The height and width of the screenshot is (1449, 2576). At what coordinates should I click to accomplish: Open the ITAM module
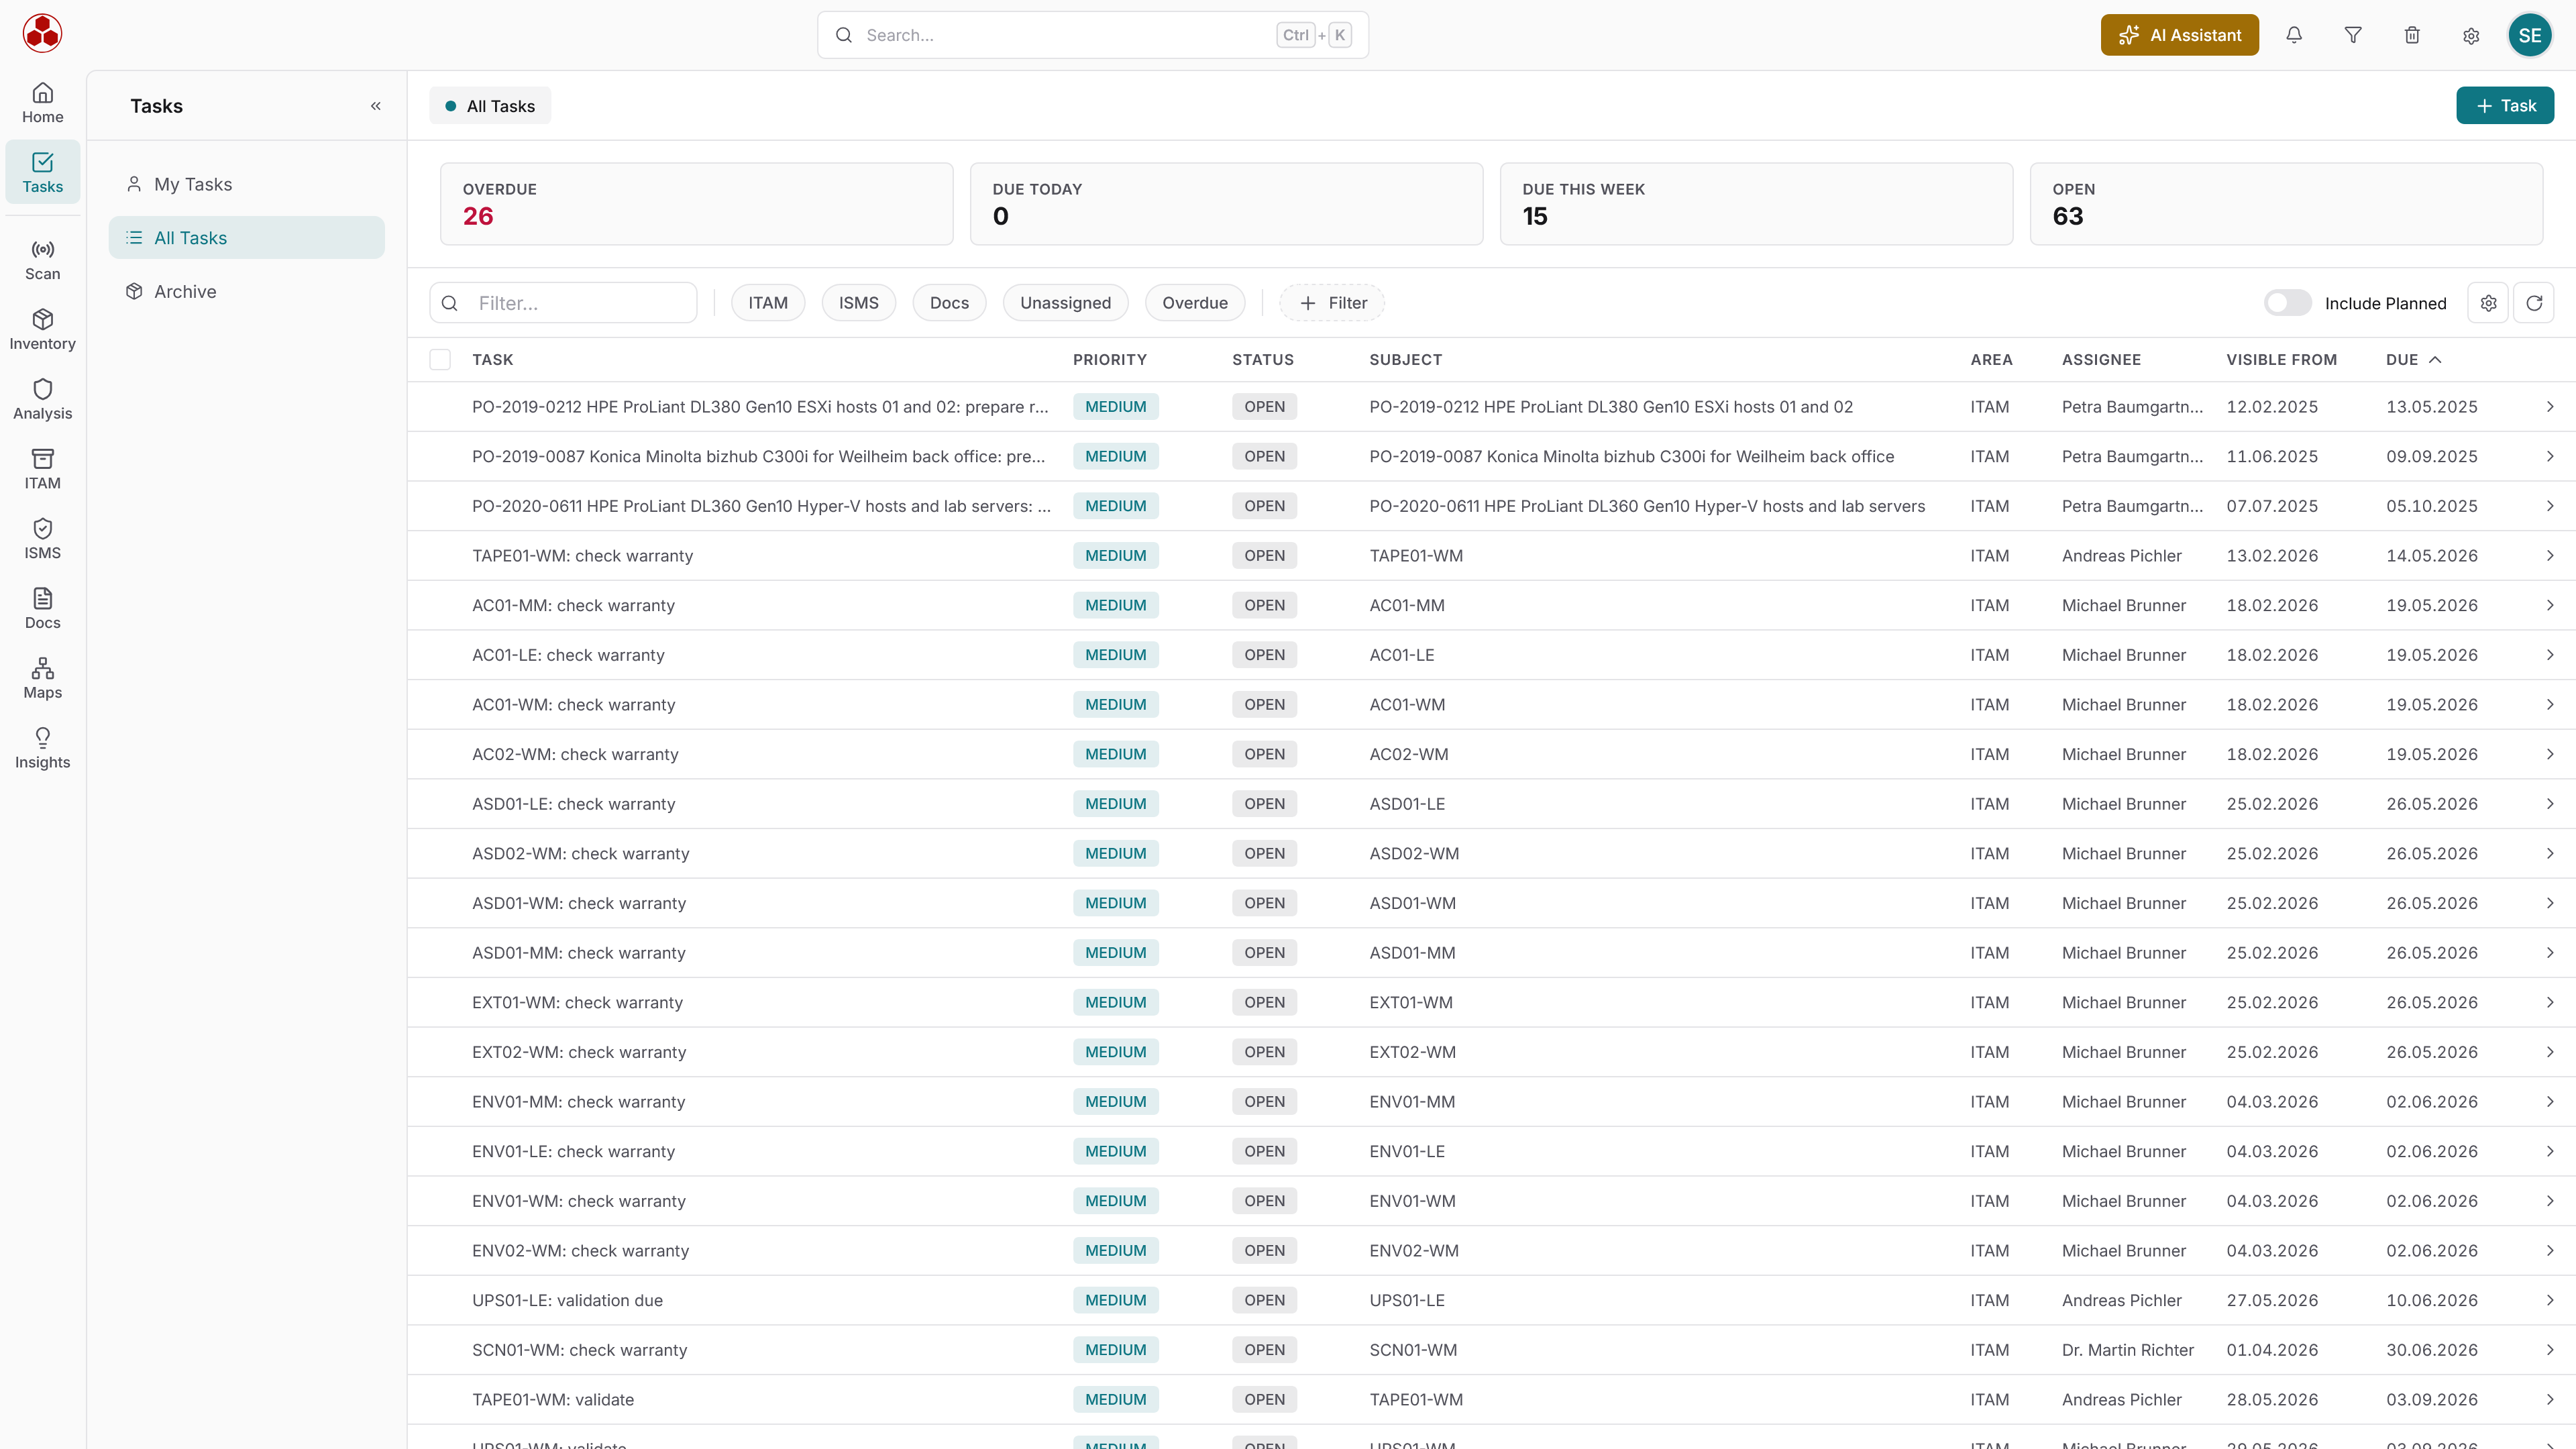coord(42,469)
